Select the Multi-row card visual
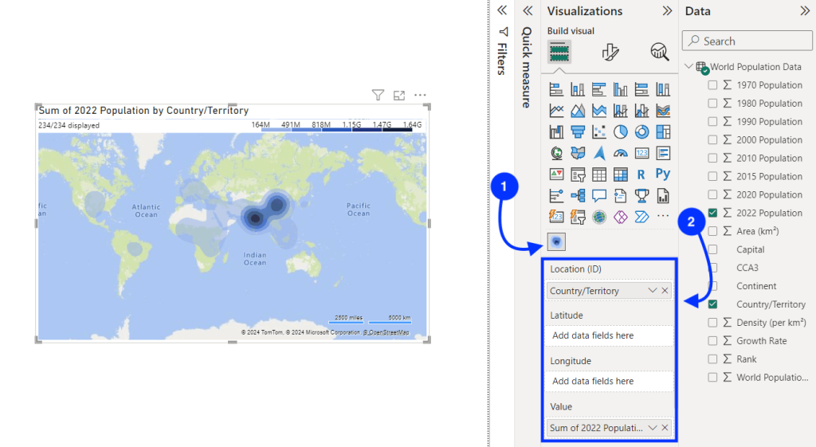This screenshot has height=447, width=816. (663, 153)
